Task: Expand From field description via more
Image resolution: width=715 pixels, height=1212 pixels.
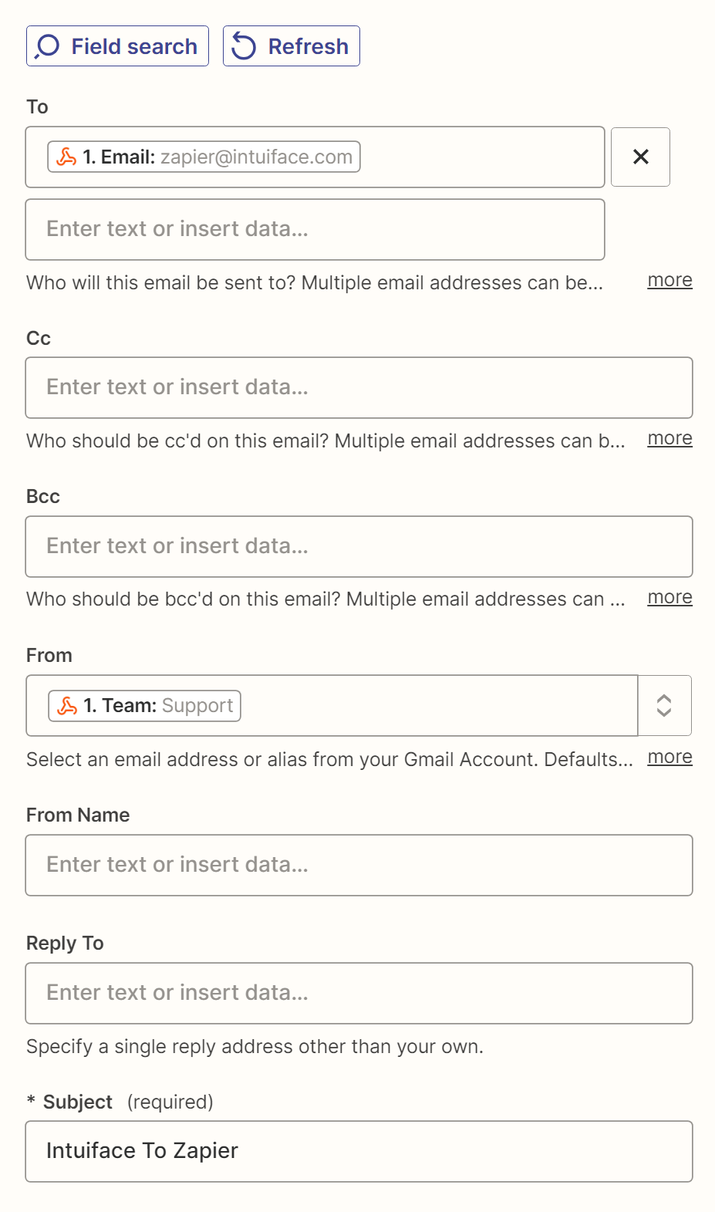Action: [x=669, y=757]
